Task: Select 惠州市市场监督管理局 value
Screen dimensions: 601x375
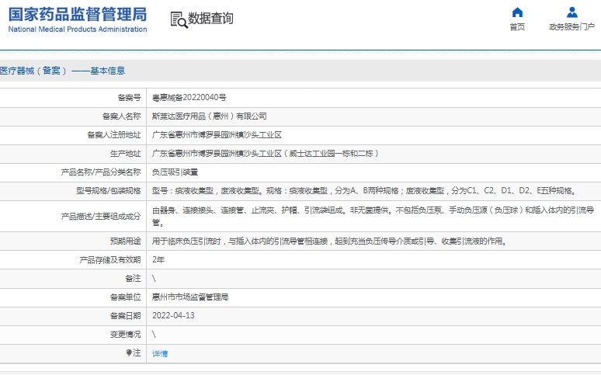Action: (190, 297)
